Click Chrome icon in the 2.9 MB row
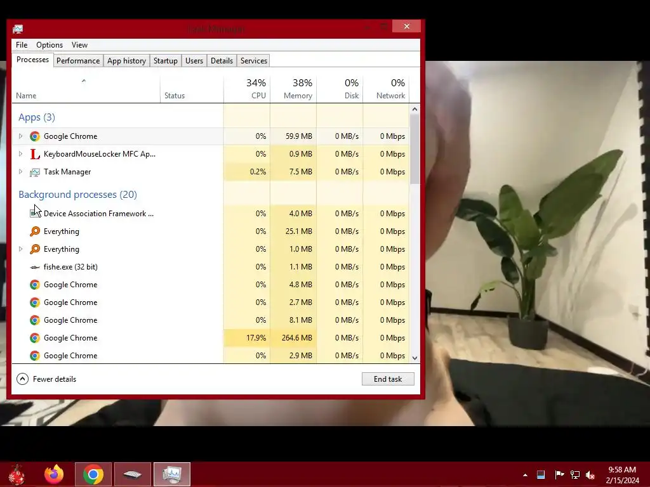650x487 pixels. coord(35,356)
